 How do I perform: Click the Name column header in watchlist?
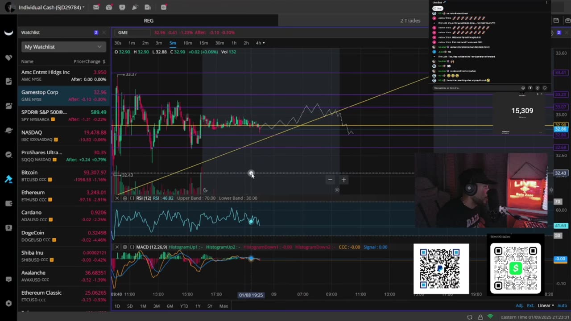point(27,62)
